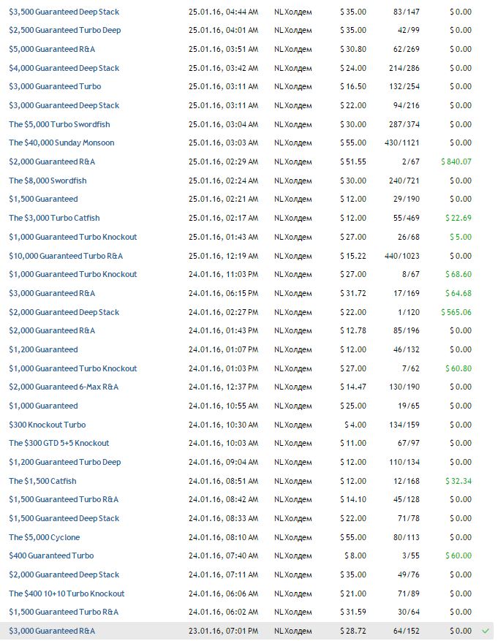Click The $400 10+10 Turbo Knockout tournament

67,593
